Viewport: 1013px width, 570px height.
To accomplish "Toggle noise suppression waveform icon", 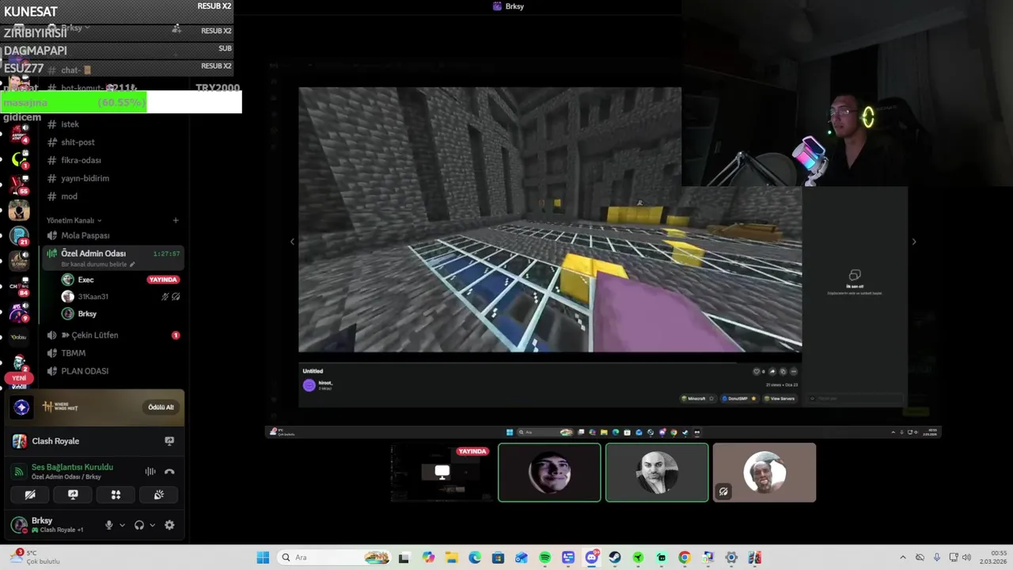I will 150,472.
